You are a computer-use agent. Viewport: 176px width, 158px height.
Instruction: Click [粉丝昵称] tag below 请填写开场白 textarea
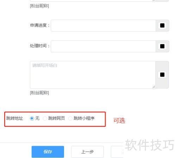pos(39,93)
